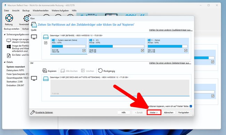Viewport: 226px width, 135px height.
Task: Toggle upper checkbox in background main window
Action: click(x=212, y=62)
